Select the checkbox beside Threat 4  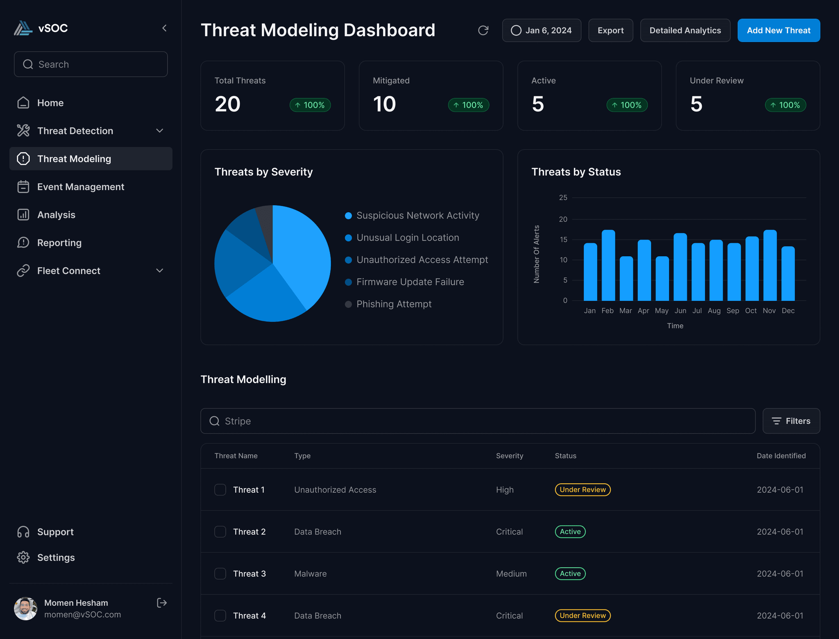220,615
